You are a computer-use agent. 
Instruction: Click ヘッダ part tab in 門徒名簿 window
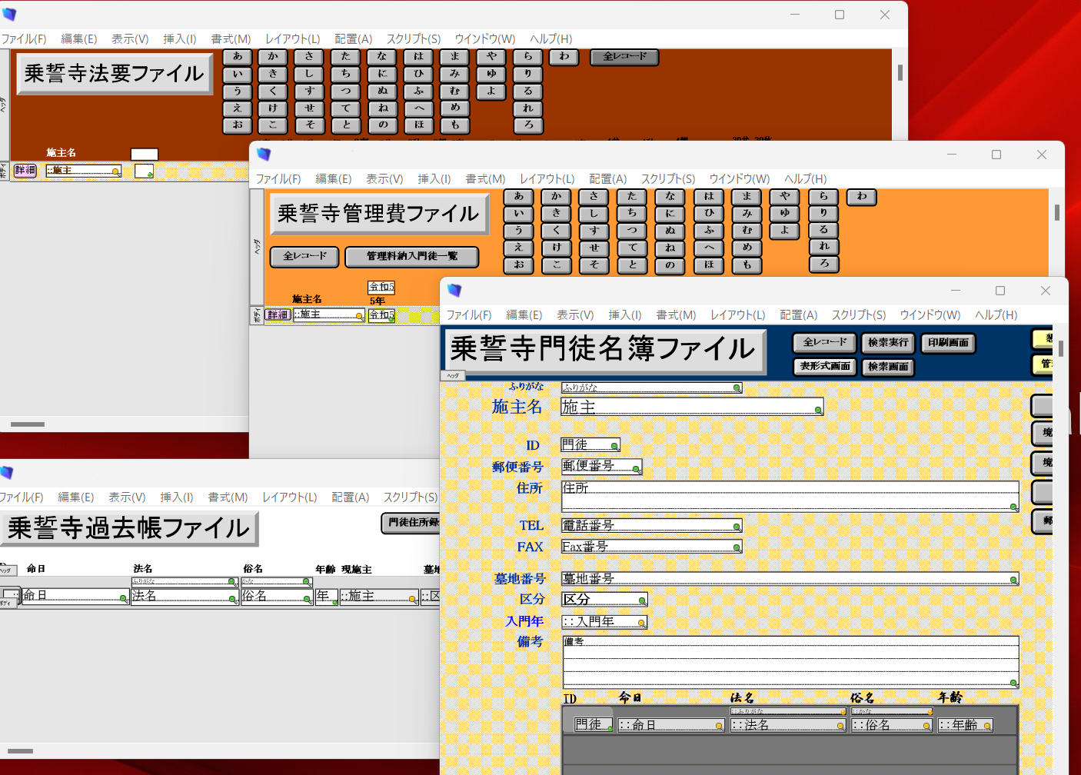pyautogui.click(x=453, y=376)
